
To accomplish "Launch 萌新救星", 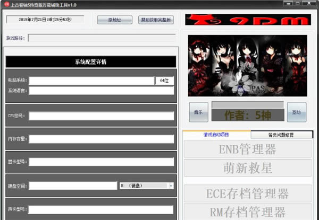I will [x=248, y=168].
